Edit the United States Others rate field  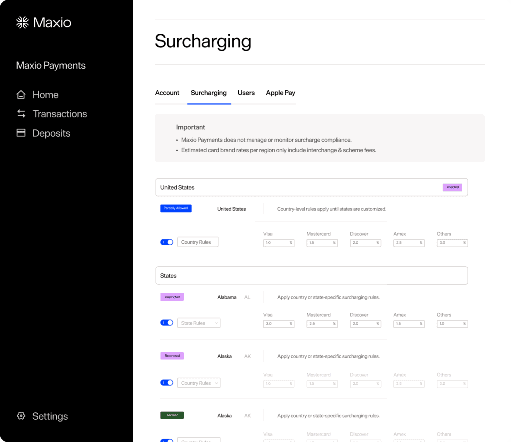(452, 243)
